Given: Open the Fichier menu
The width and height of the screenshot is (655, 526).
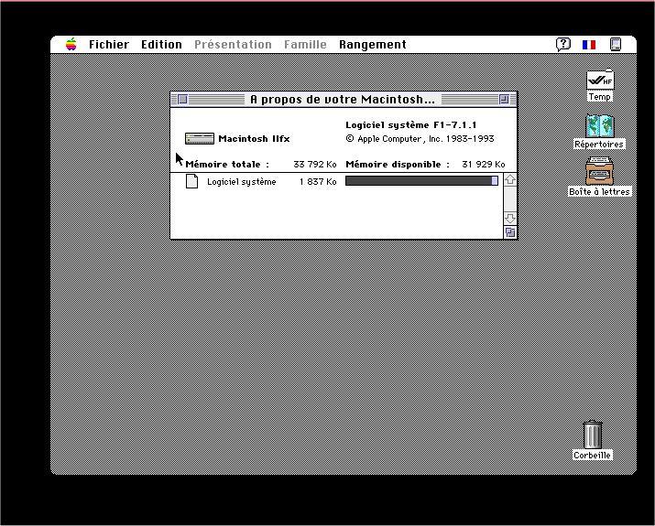Looking at the screenshot, I should (109, 45).
